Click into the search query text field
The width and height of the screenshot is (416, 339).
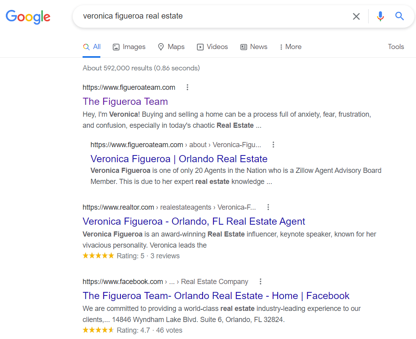coord(213,16)
